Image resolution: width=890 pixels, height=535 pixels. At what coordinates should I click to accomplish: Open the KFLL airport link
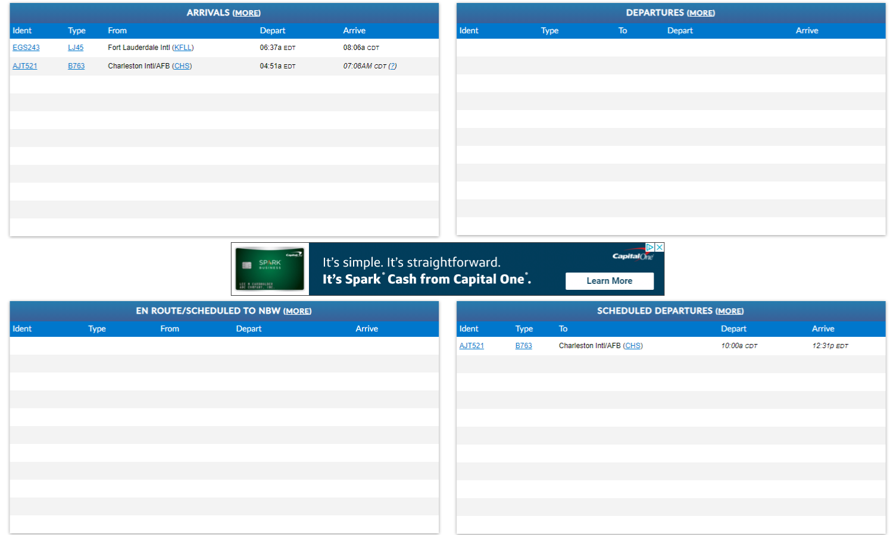point(183,48)
